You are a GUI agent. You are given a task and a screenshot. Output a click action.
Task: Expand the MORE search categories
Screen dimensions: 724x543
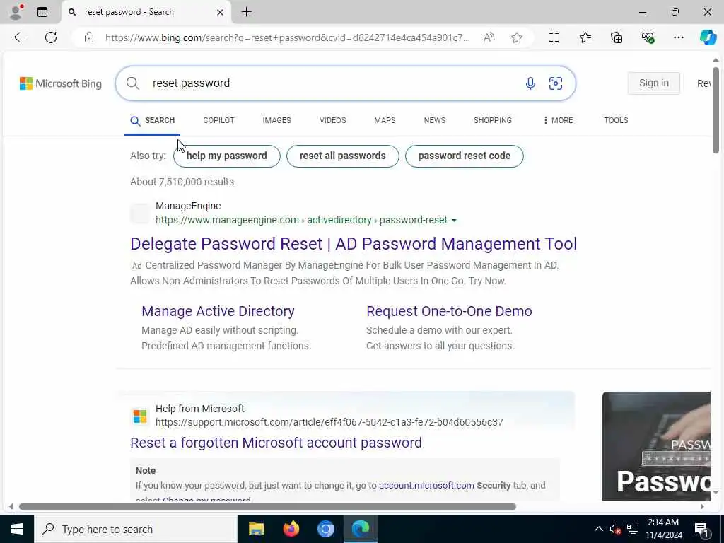[x=558, y=120]
